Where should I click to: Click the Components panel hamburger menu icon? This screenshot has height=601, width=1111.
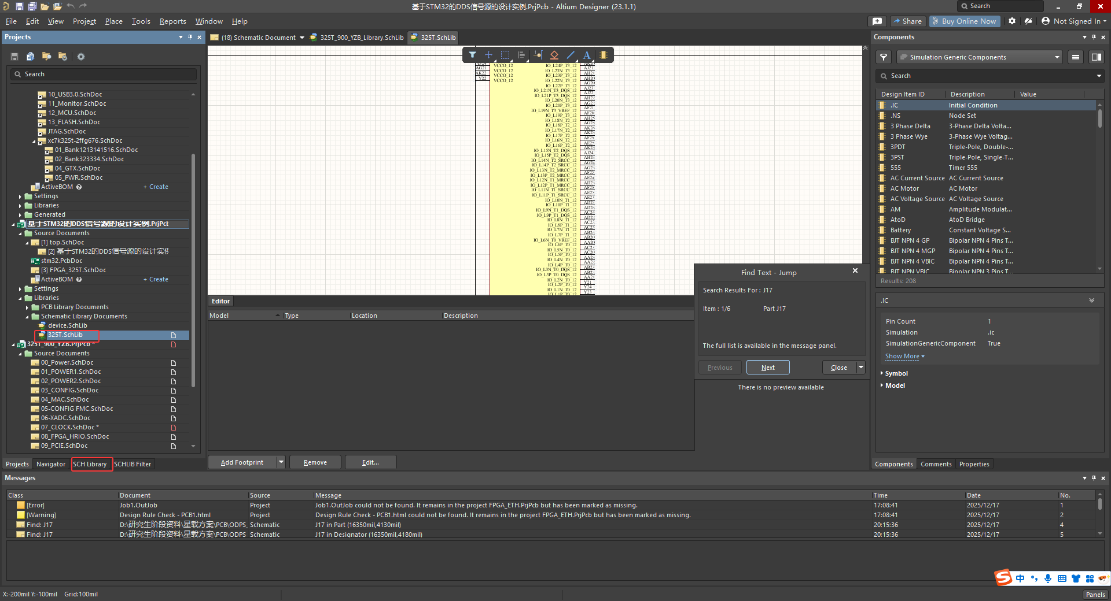coord(1076,57)
